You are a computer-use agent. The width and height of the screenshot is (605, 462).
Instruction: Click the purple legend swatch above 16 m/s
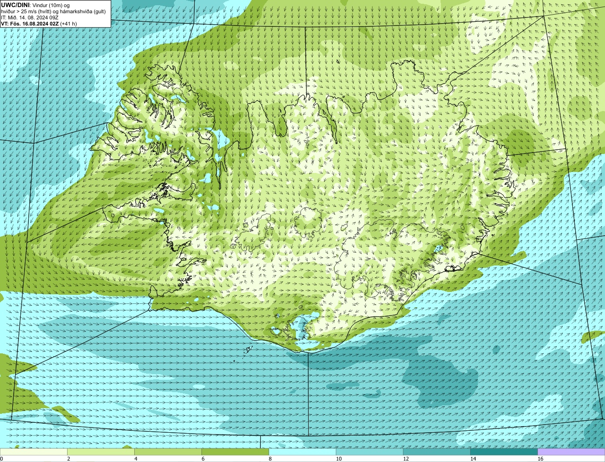[x=571, y=452]
